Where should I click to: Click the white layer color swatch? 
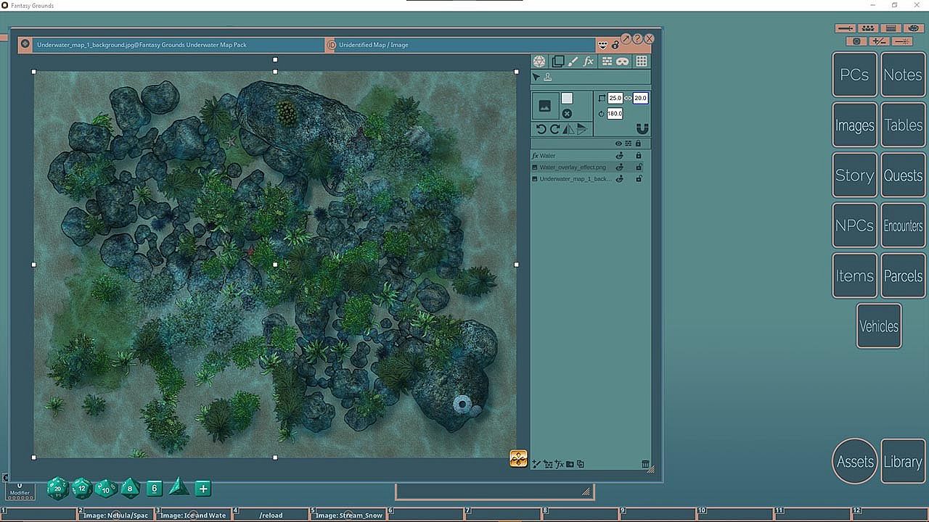click(567, 99)
